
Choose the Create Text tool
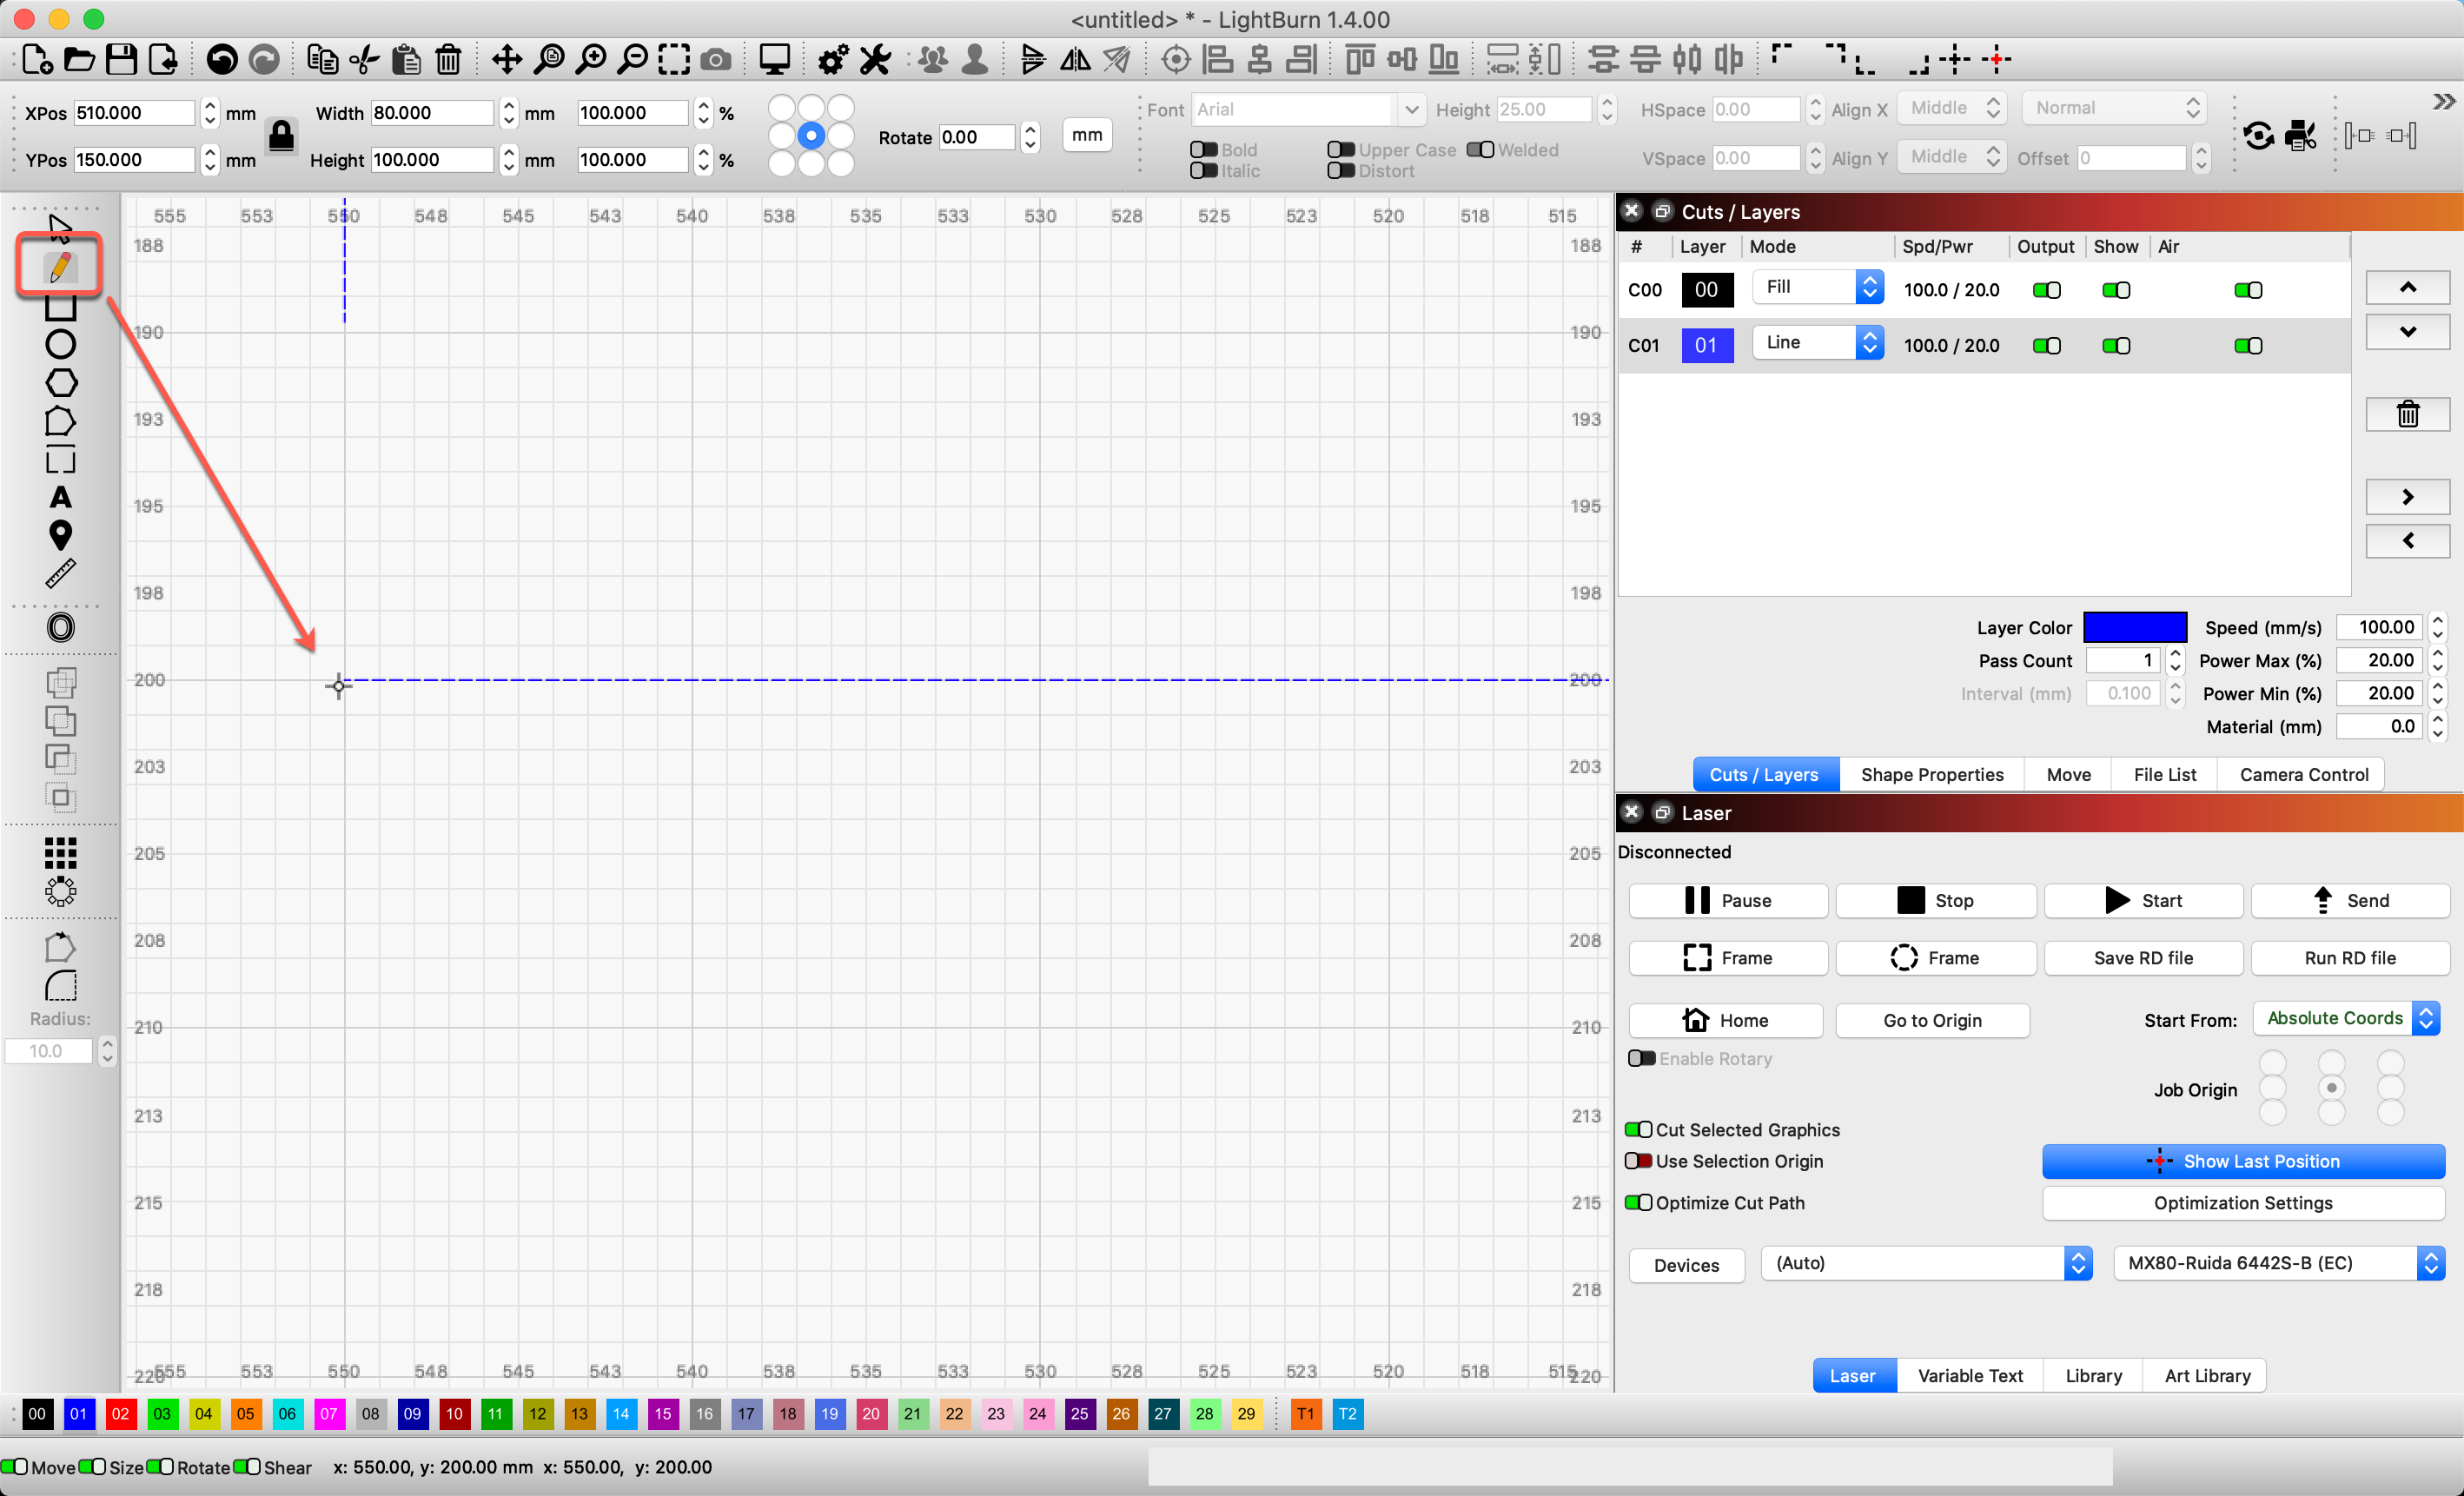pos(60,497)
